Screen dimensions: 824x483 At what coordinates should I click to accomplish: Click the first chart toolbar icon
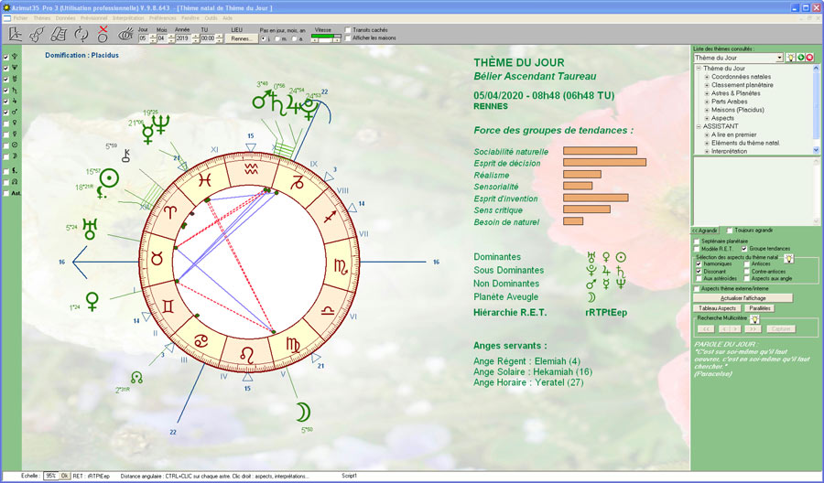pos(16,36)
